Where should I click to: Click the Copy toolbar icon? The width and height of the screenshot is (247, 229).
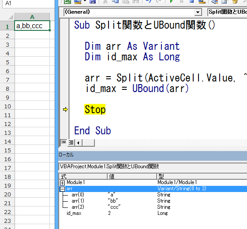tap(115, 2)
